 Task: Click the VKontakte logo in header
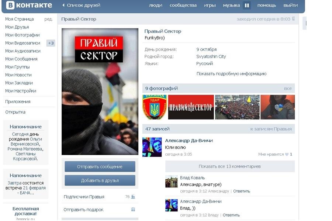(29, 5)
